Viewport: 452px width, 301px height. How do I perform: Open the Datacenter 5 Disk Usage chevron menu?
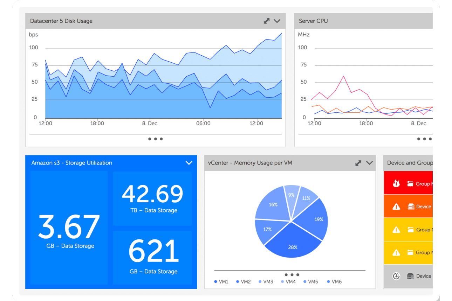(x=277, y=21)
